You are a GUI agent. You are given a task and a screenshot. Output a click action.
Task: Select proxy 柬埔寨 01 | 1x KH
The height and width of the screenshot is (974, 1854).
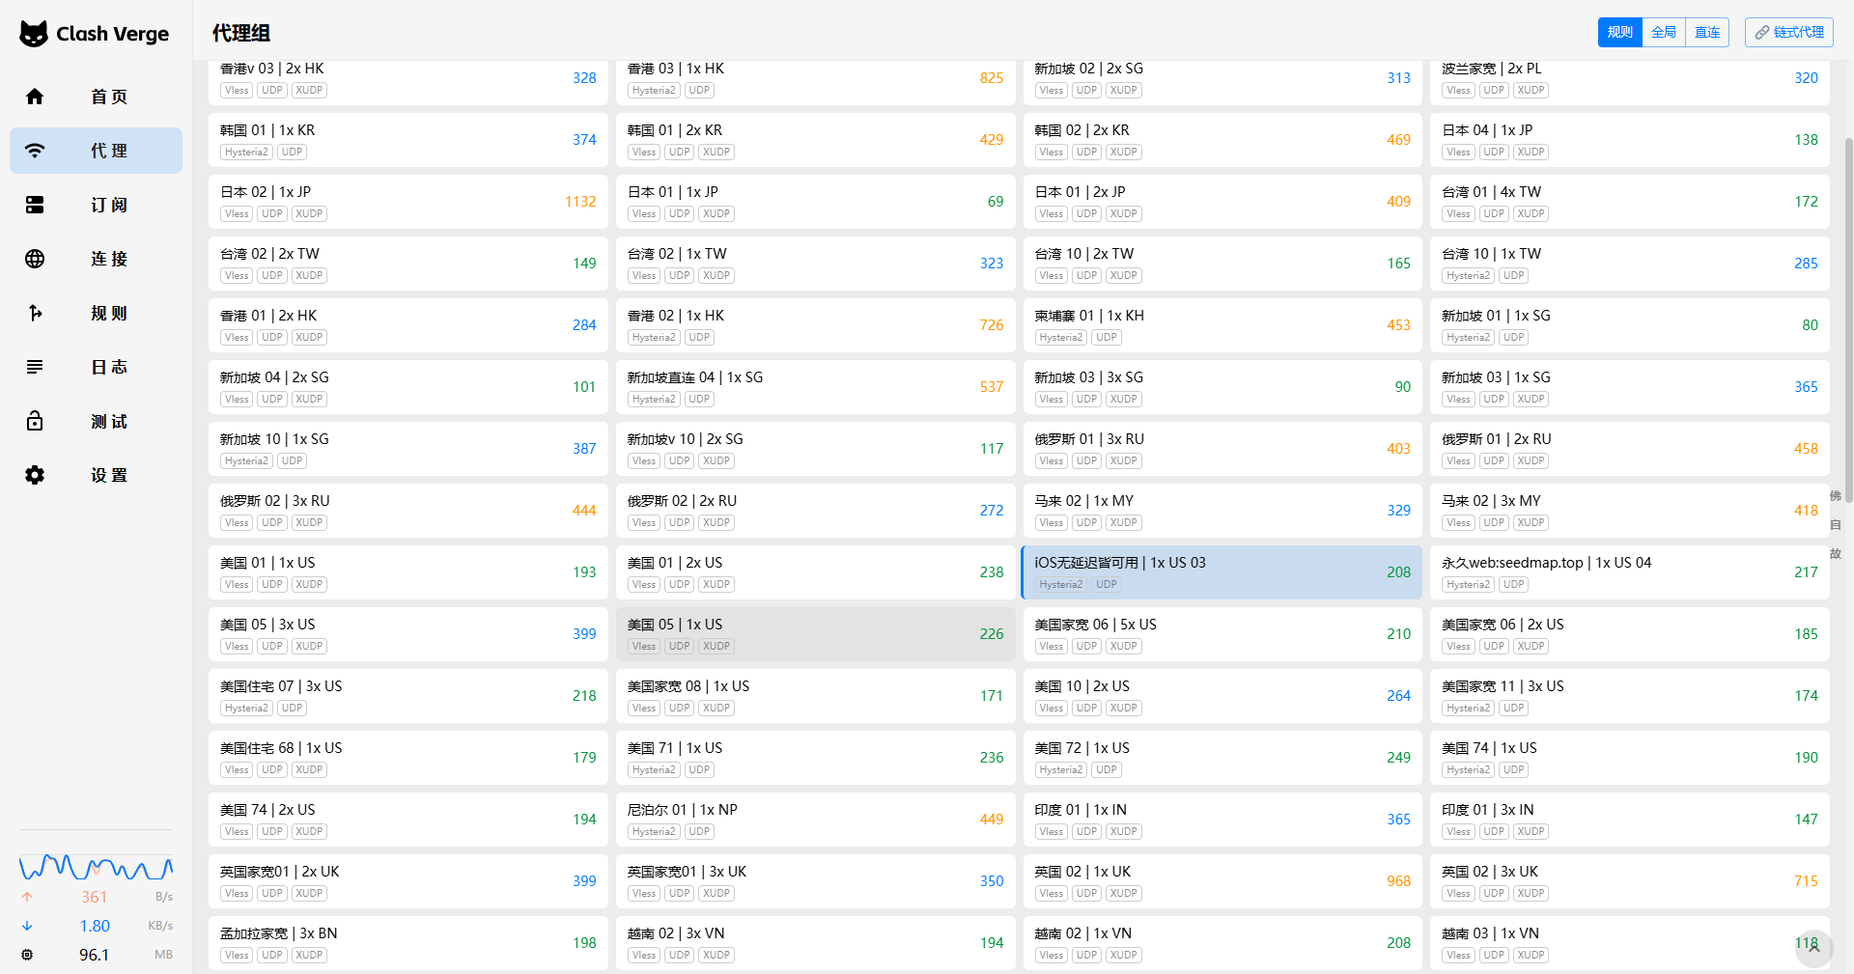pos(1222,325)
